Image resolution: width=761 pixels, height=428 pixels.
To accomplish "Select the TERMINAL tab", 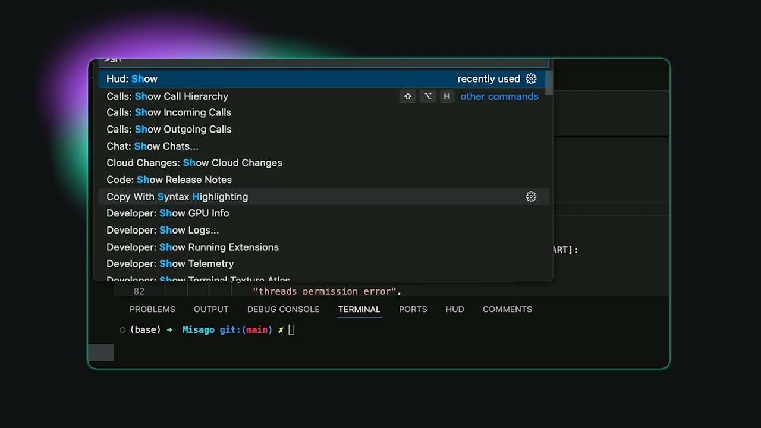I will (359, 309).
